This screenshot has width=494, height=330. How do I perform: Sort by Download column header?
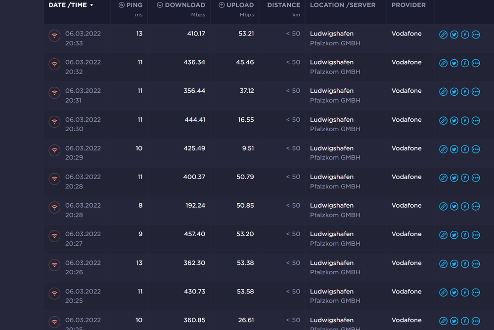coord(181,5)
